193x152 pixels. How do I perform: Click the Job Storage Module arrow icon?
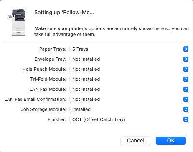(186, 109)
